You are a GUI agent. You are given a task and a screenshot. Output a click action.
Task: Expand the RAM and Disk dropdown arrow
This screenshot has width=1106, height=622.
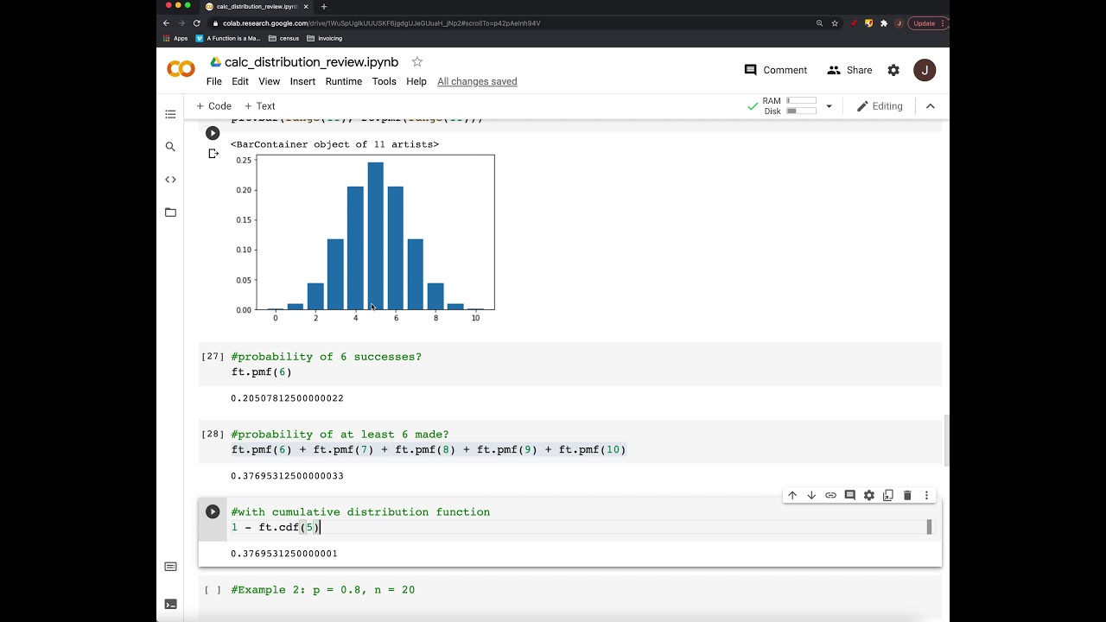point(829,106)
